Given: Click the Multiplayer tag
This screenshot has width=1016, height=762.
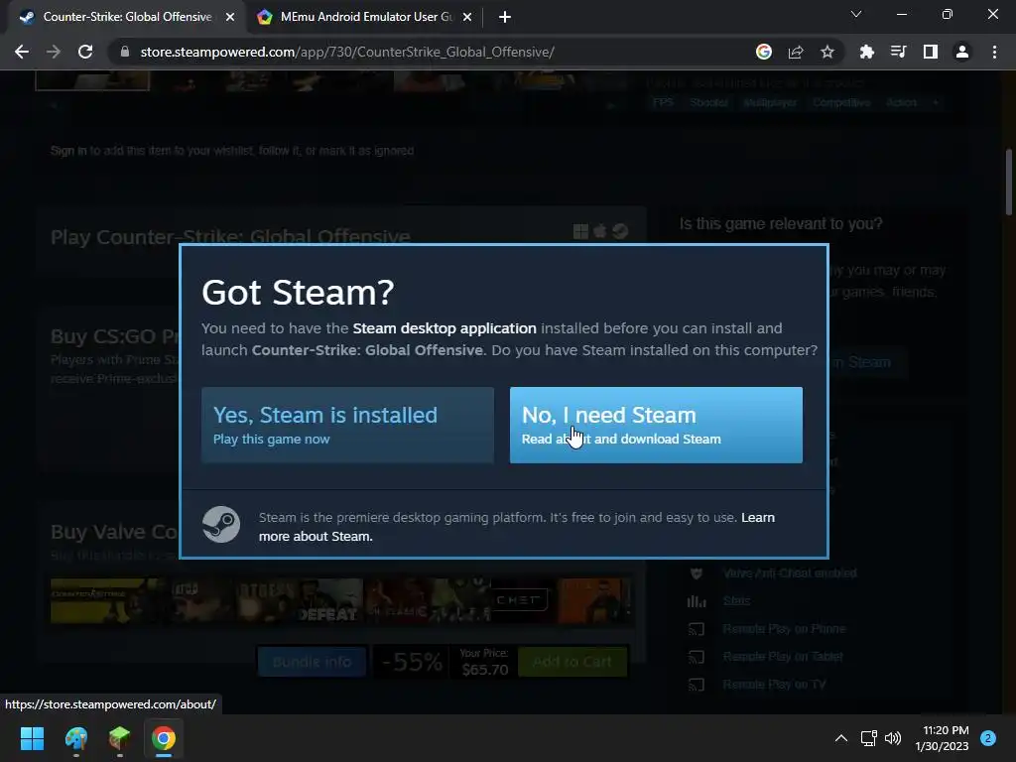Looking at the screenshot, I should click(x=770, y=102).
